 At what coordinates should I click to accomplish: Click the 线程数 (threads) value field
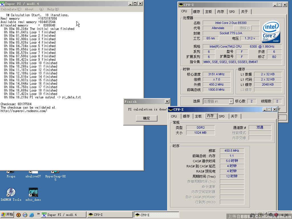[277, 101]
